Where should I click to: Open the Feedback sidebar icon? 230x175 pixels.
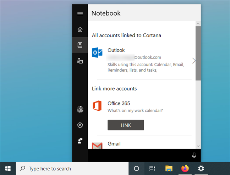pos(80,141)
